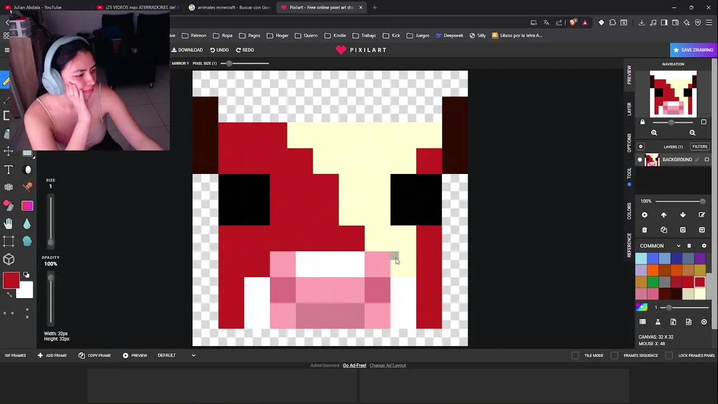
Task: Click the Download button
Action: (x=187, y=50)
